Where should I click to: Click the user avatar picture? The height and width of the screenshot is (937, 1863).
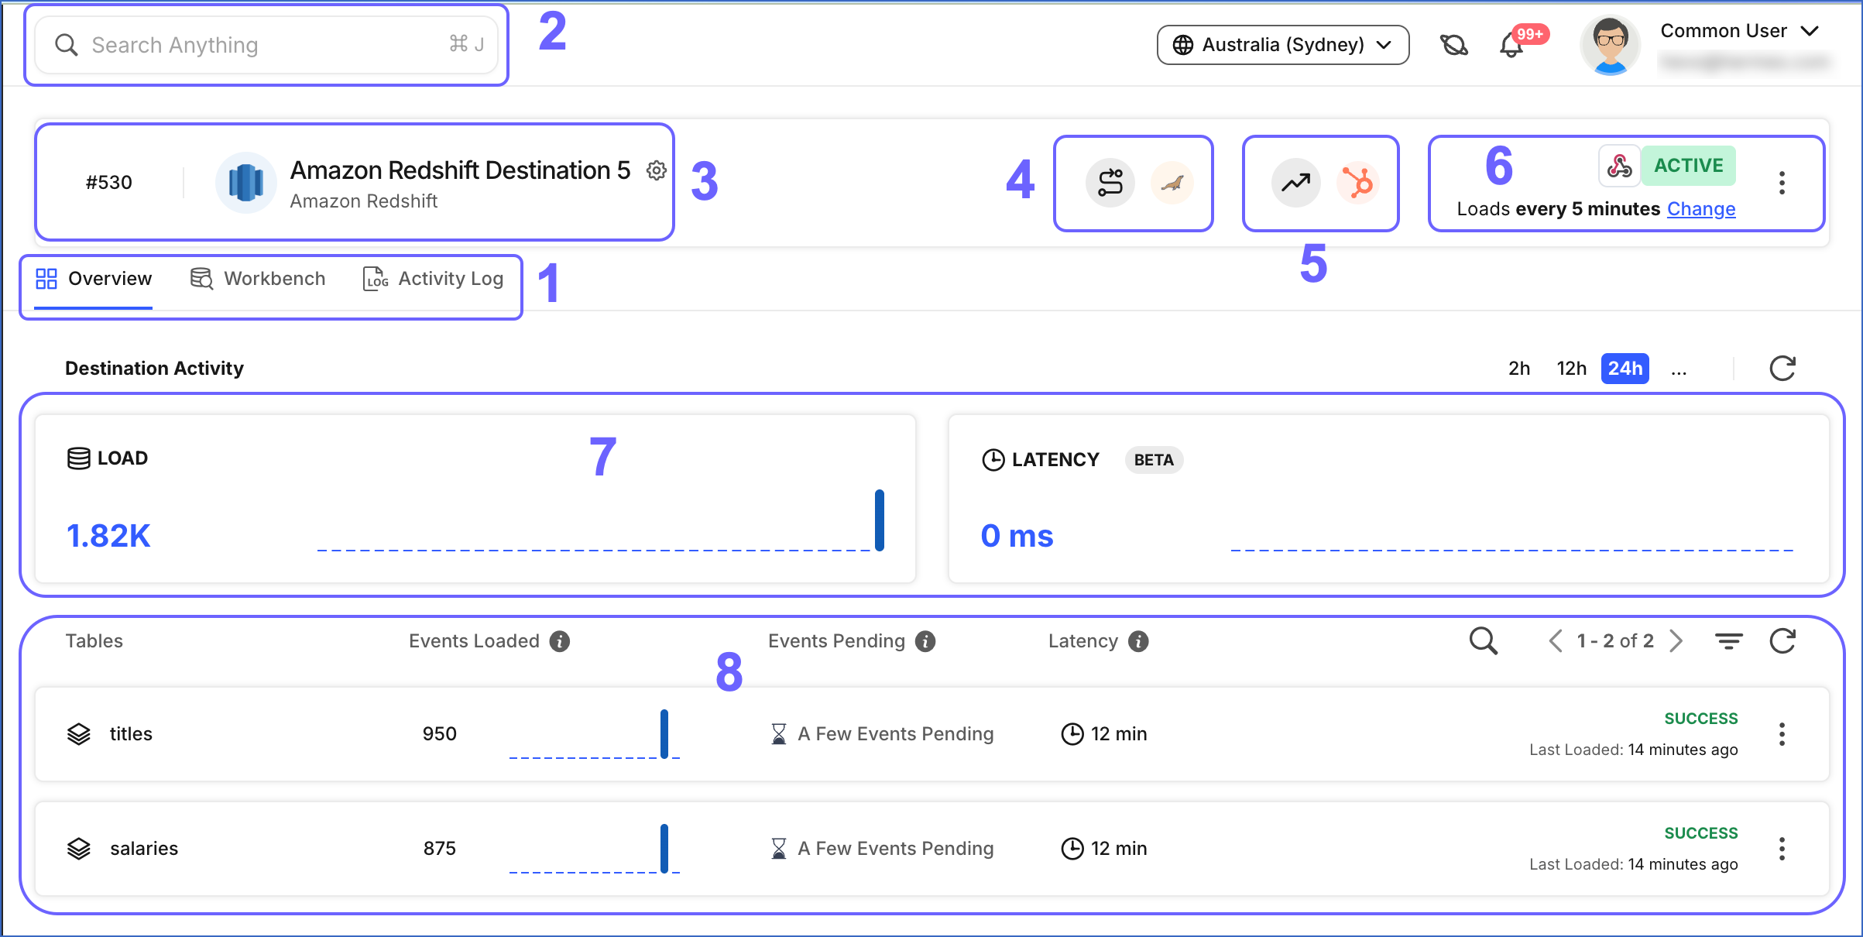click(x=1611, y=45)
